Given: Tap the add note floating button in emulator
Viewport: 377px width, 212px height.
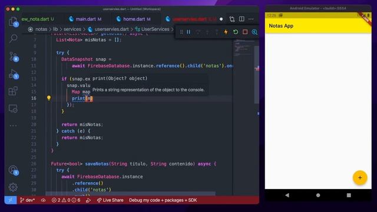Looking at the screenshot, I should coord(360,178).
